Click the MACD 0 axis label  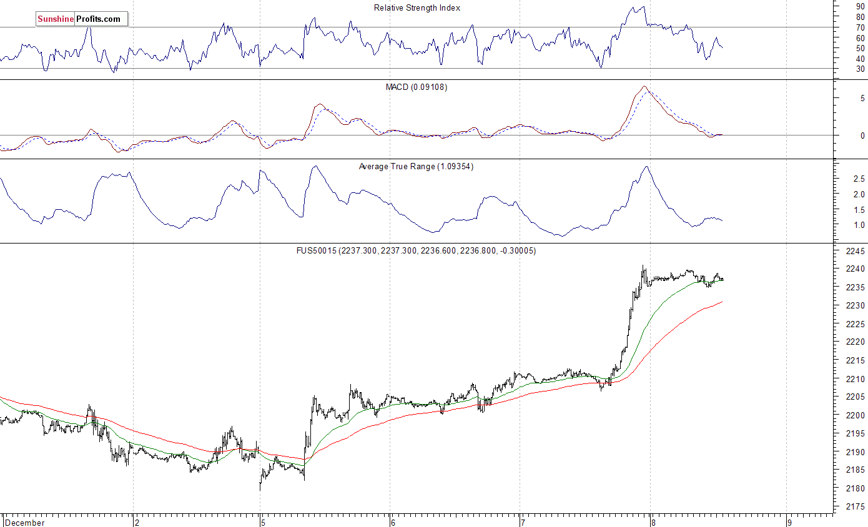click(x=862, y=135)
